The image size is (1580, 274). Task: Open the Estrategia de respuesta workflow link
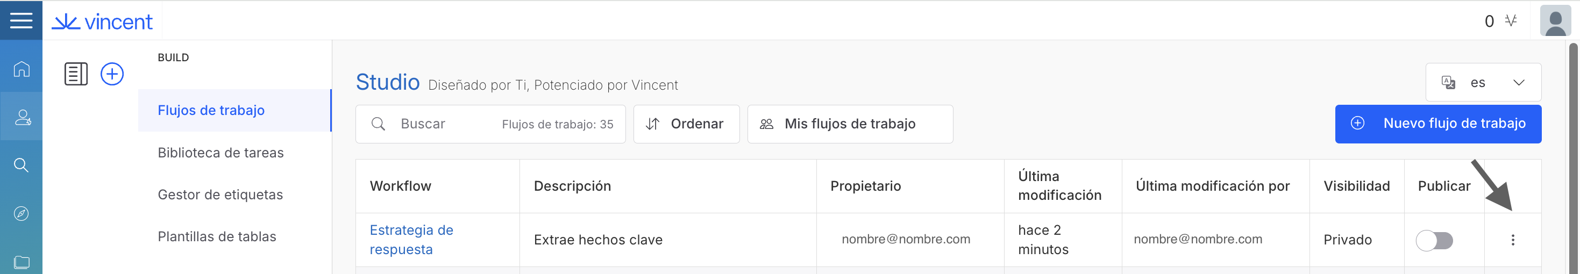coord(411,240)
